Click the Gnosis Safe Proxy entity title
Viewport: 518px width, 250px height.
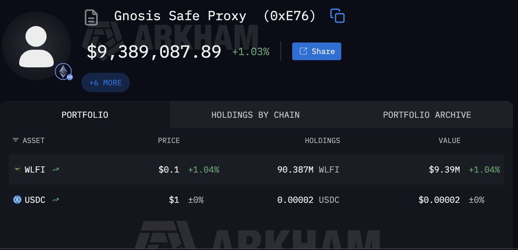coord(180,16)
